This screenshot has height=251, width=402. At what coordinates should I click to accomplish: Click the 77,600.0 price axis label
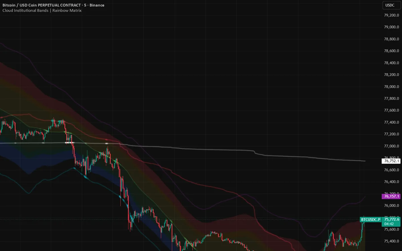click(391, 110)
